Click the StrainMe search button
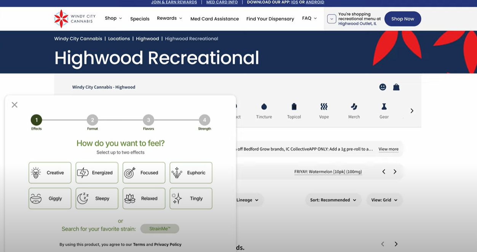Screen dimensions: 477x252 point(160,229)
